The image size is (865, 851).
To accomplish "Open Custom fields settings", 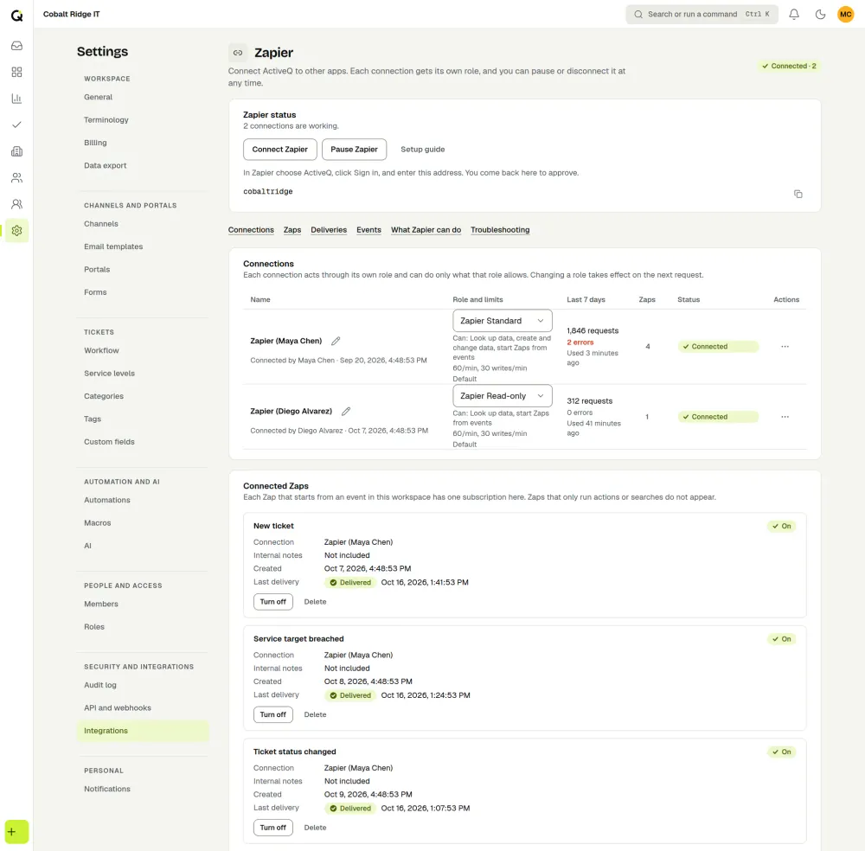I will pyautogui.click(x=143, y=442).
